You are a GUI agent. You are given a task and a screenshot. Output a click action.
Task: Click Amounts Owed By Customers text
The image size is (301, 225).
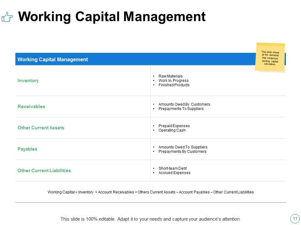pyautogui.click(x=184, y=104)
